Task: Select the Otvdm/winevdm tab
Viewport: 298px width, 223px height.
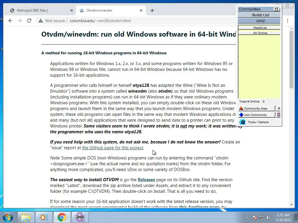Action: click(111, 10)
